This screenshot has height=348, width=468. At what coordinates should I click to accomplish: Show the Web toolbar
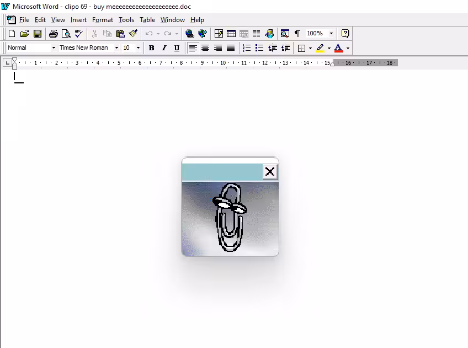coord(203,34)
